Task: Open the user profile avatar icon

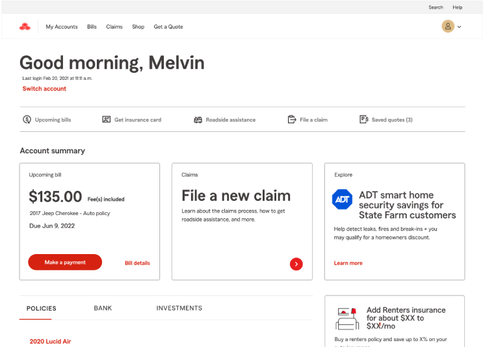Action: coord(448,27)
